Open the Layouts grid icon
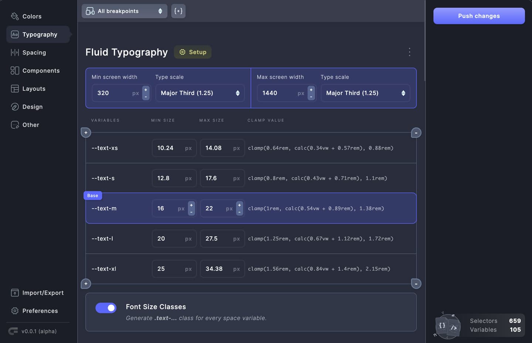Image resolution: width=532 pixels, height=343 pixels. [15, 89]
